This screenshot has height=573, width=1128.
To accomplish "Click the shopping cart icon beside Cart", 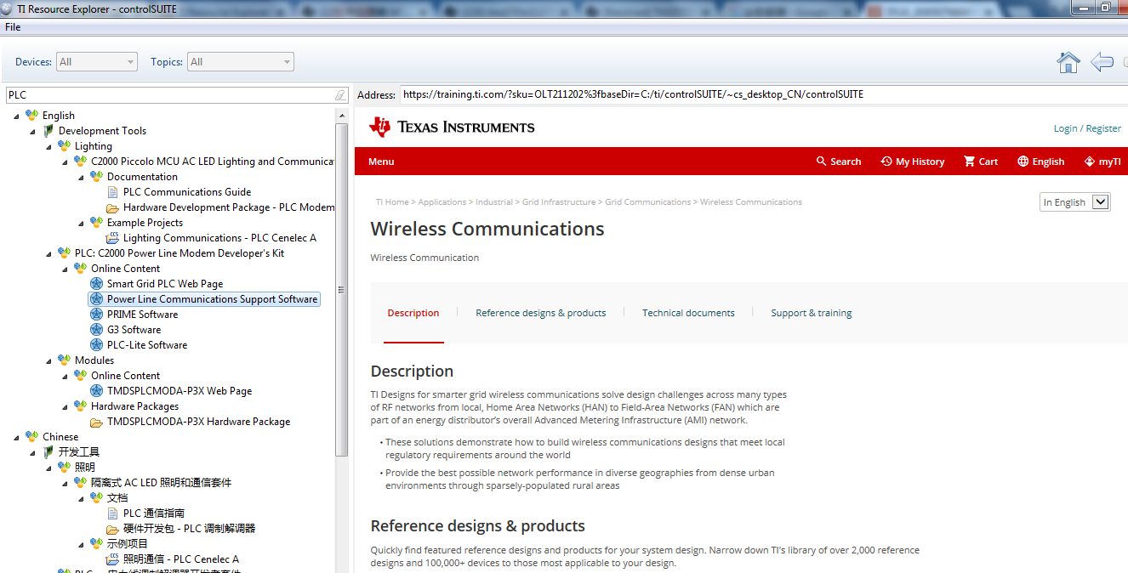I will pos(969,162).
